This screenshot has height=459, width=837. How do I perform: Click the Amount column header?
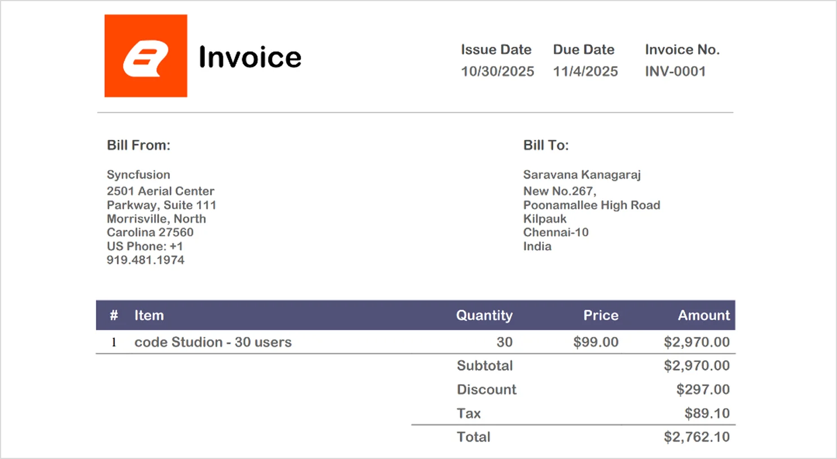pyautogui.click(x=703, y=315)
